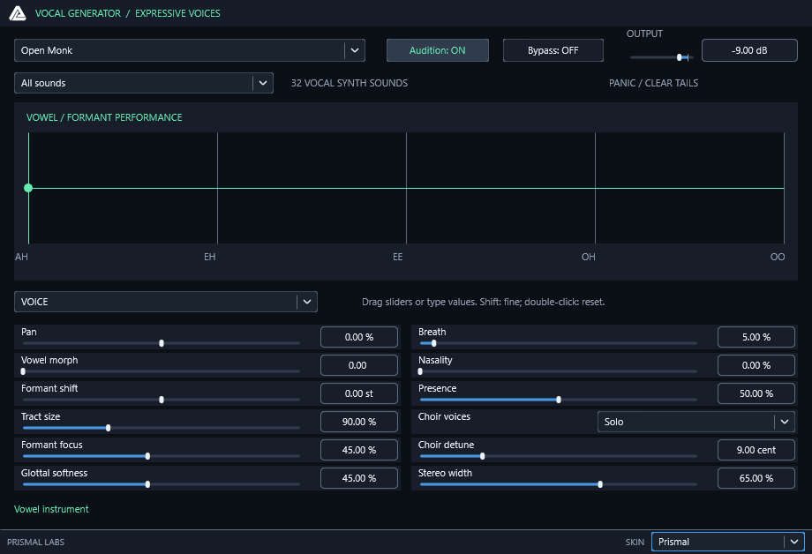The width and height of the screenshot is (812, 554).
Task: Click the VOICE dropdown chevron
Action: 307,302
